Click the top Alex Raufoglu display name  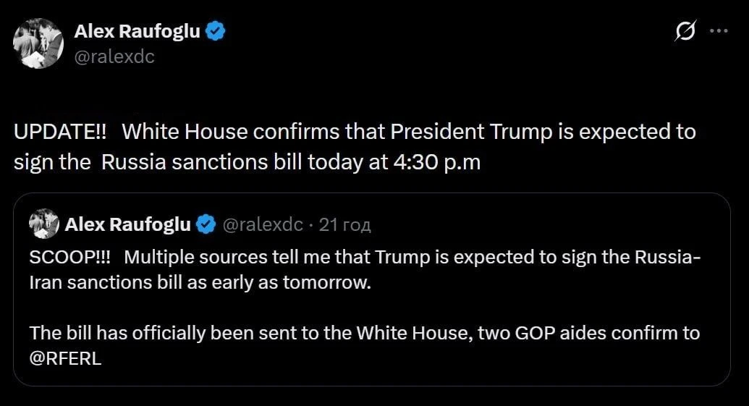coord(137,31)
